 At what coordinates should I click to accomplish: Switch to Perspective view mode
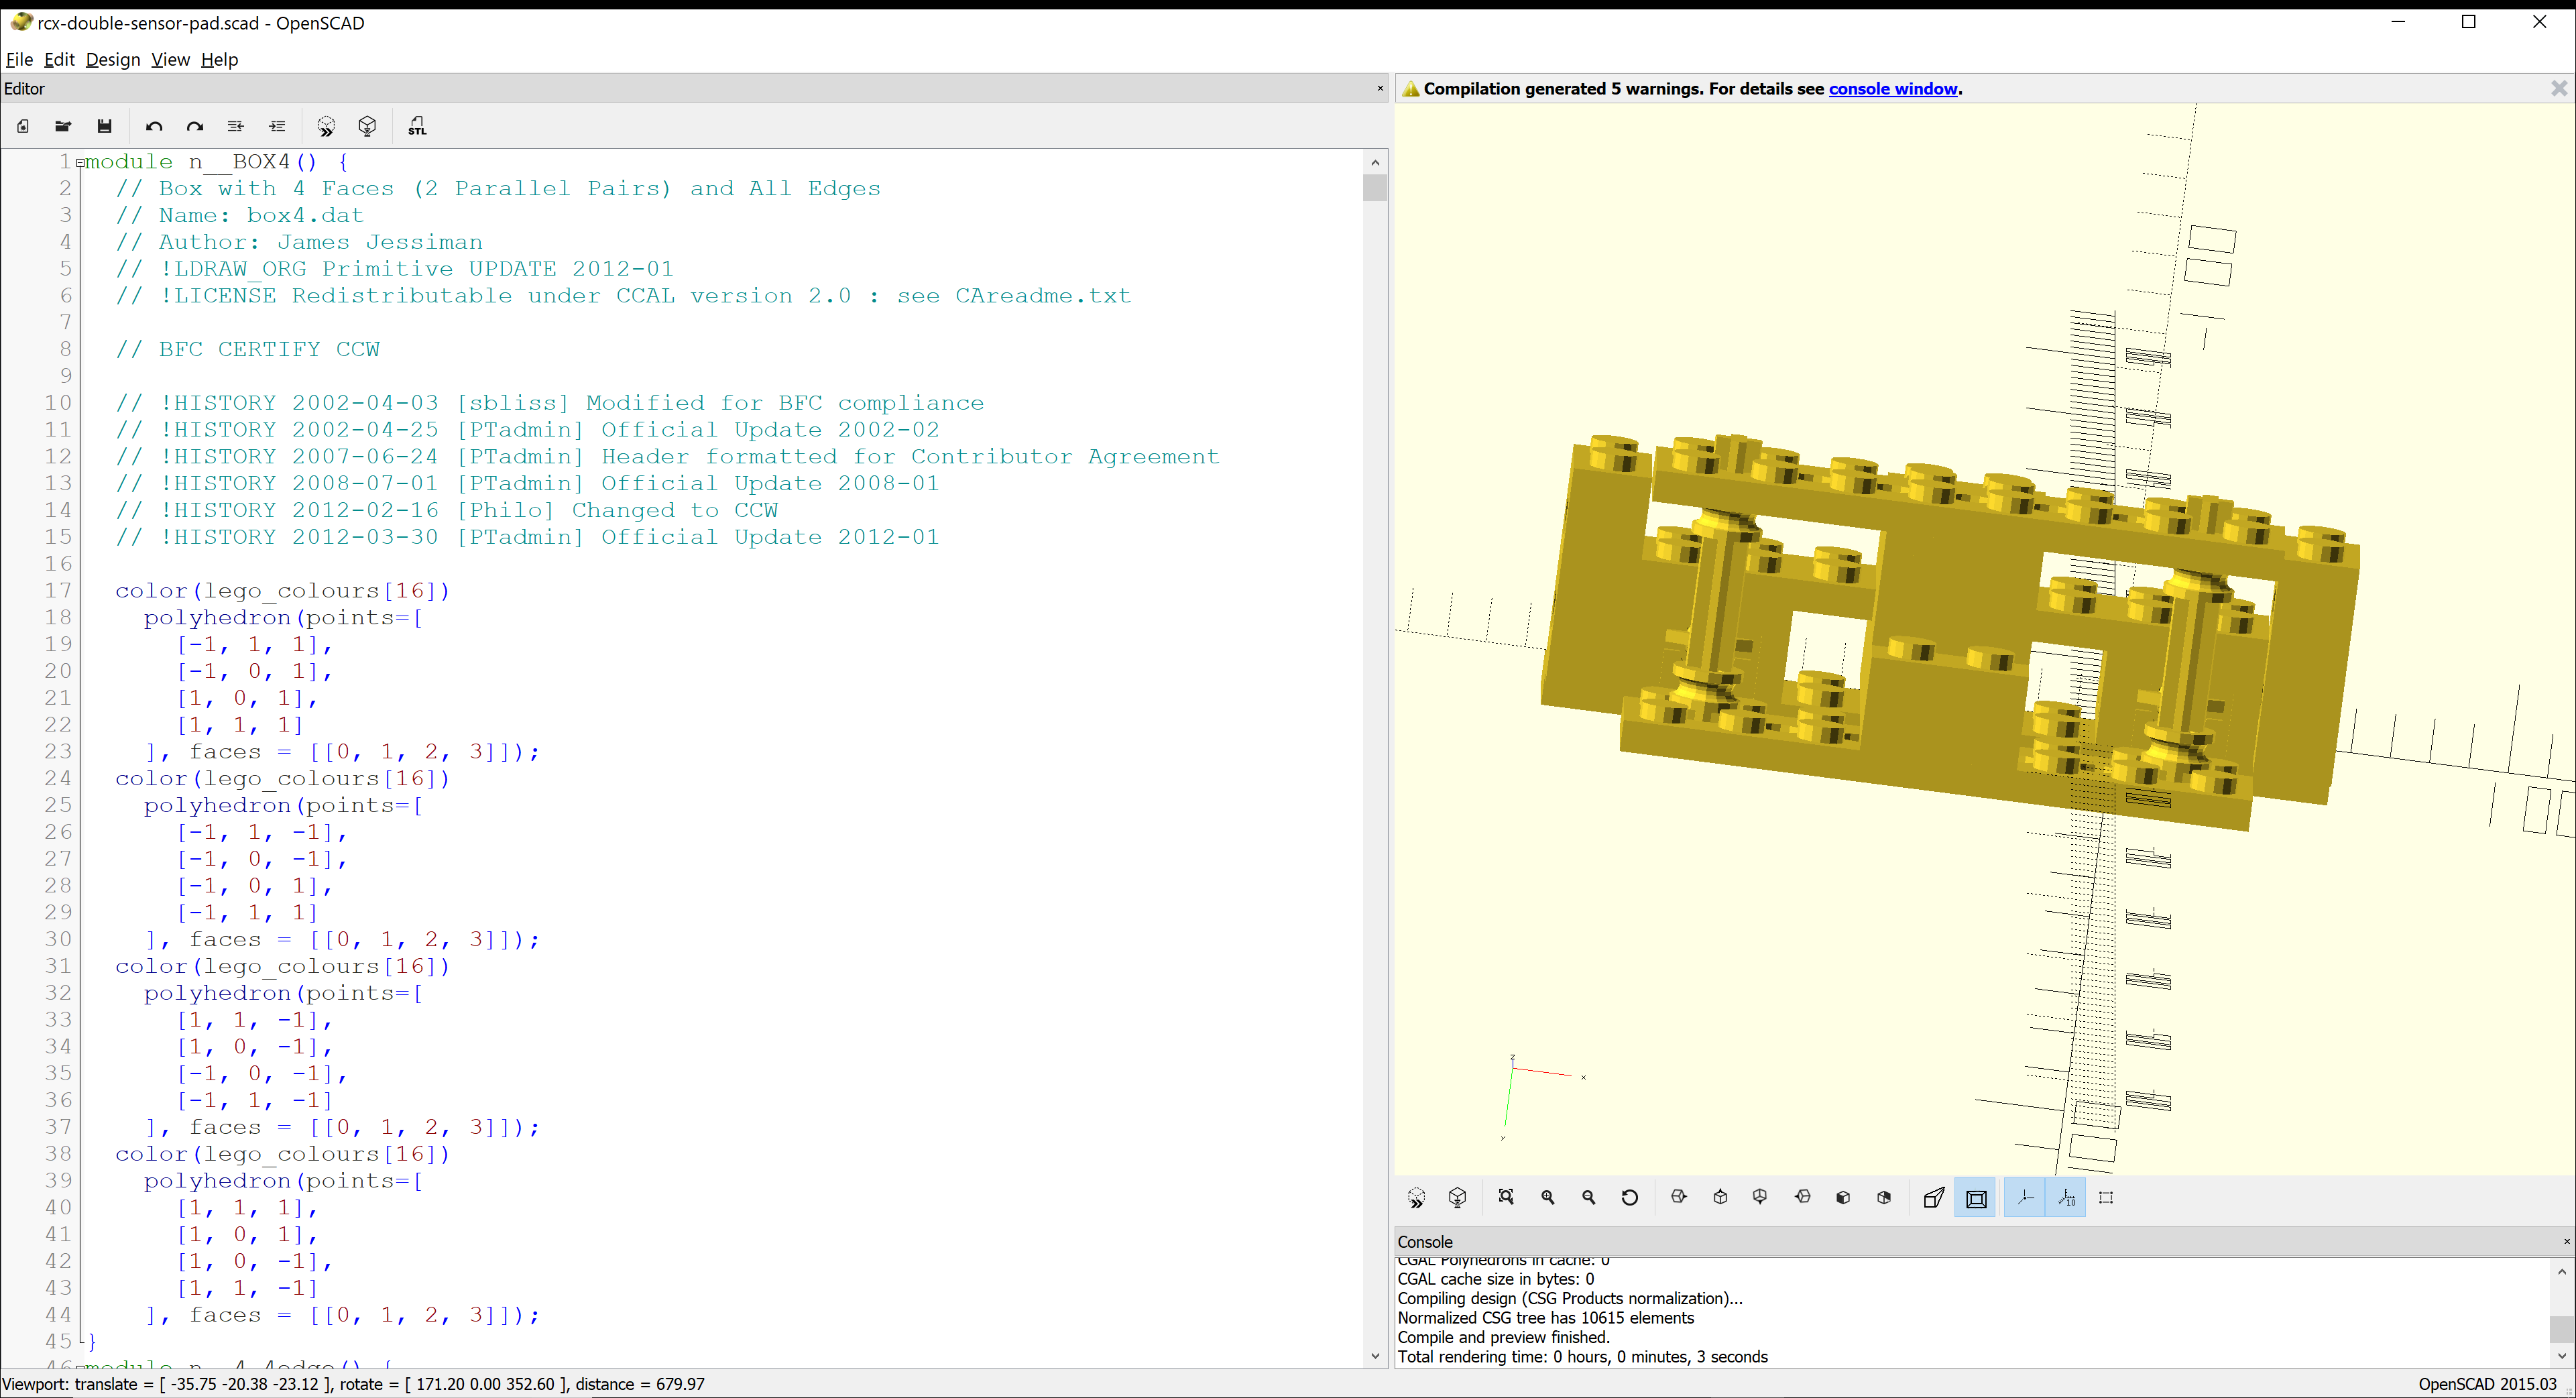coord(1934,1197)
